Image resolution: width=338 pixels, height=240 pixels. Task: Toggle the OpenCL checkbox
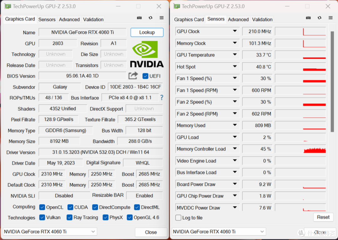pyautogui.click(x=42, y=207)
